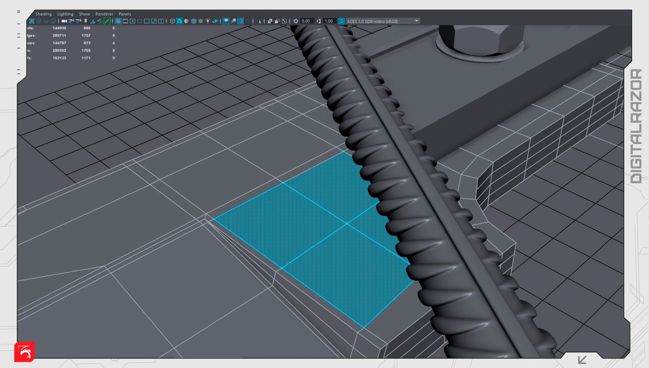Toggle smooth shade all cube icon
649x368 pixels.
179,21
